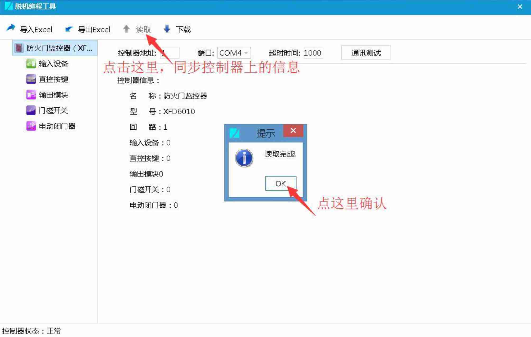Click the 直控按键 keypad icon
This screenshot has height=337, width=531.
click(x=31, y=79)
